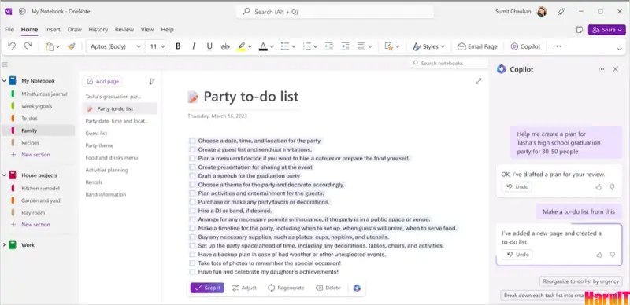
Task: Click the Undo arrow in the ribbon
Action: point(12,46)
